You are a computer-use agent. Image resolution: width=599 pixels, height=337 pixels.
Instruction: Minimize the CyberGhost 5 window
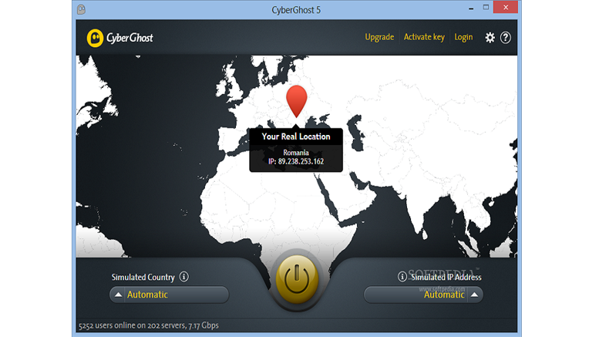pos(471,8)
